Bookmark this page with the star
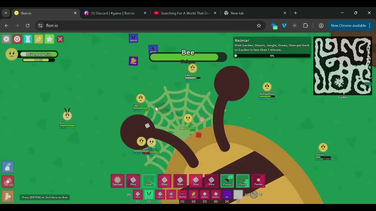Screen dimensions: 376x211 coord(259,25)
